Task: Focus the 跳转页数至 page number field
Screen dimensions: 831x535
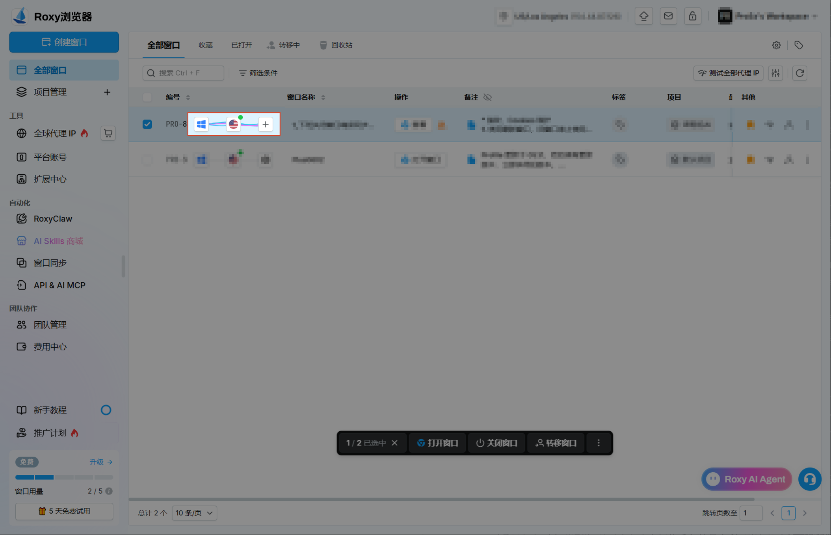Action: [751, 513]
